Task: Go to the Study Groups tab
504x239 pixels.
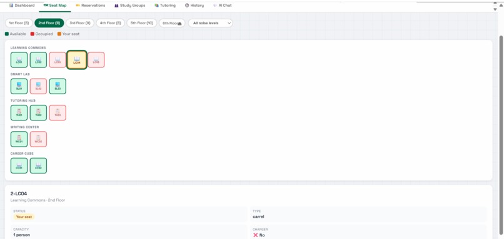Action: click(x=130, y=6)
